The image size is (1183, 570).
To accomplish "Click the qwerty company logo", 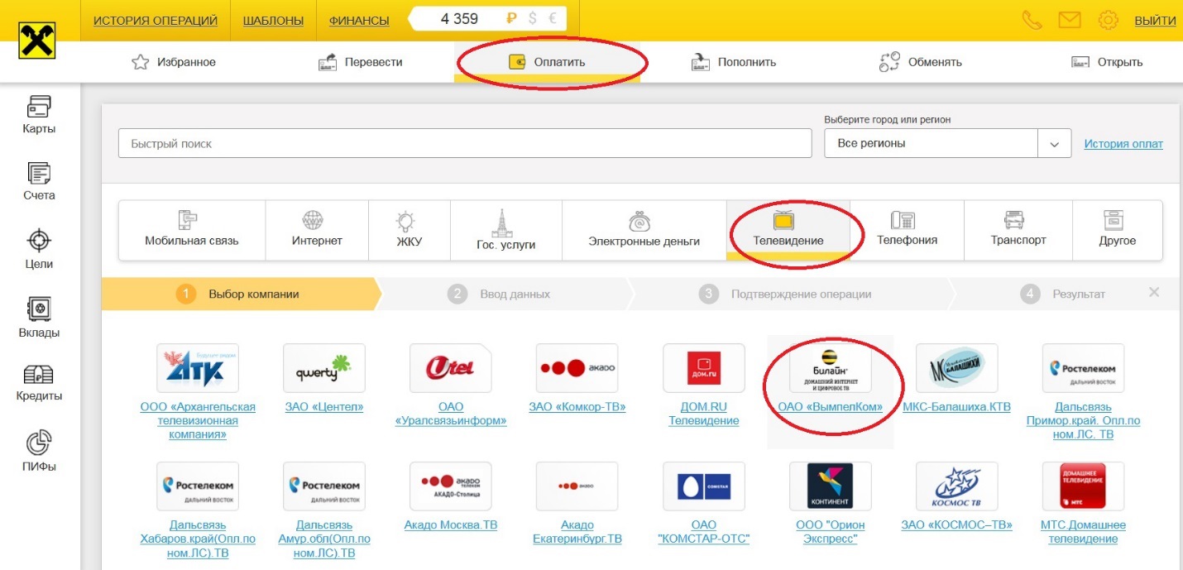I will click(x=324, y=368).
